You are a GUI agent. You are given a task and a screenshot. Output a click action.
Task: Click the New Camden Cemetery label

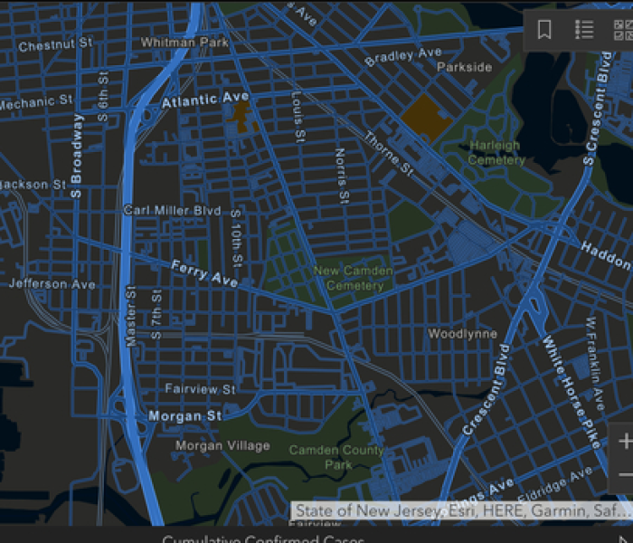354,278
